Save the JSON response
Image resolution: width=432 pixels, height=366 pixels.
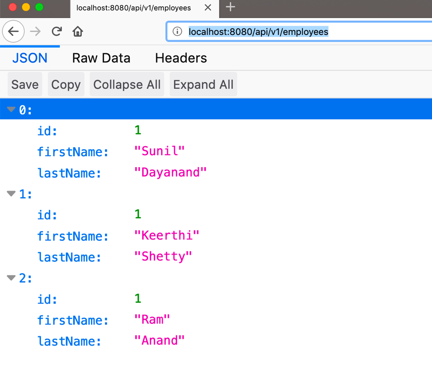tap(25, 84)
